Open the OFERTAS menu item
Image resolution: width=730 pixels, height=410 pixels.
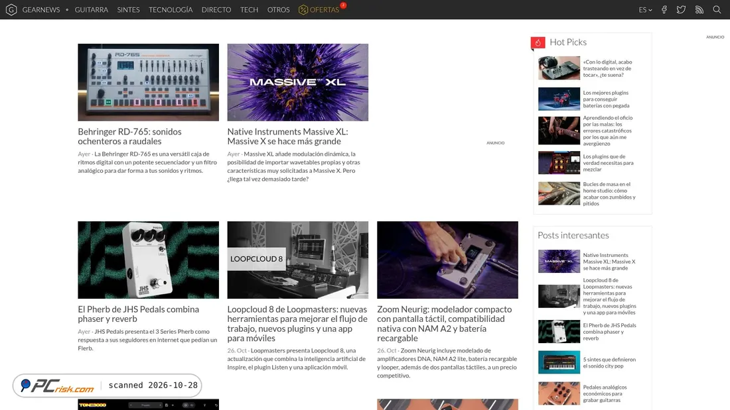(324, 10)
